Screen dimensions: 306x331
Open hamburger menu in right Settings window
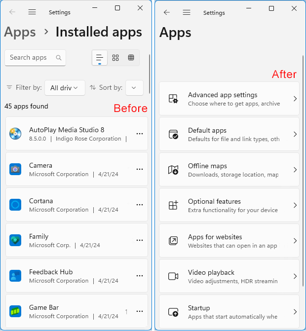coord(186,12)
